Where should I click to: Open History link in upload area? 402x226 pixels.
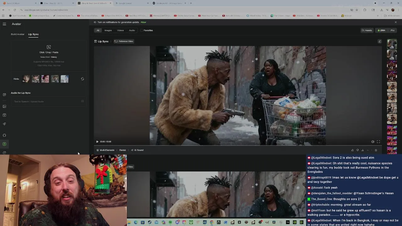click(x=54, y=57)
